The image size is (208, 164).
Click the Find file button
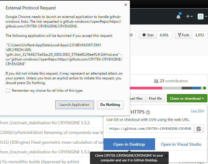[155, 99]
